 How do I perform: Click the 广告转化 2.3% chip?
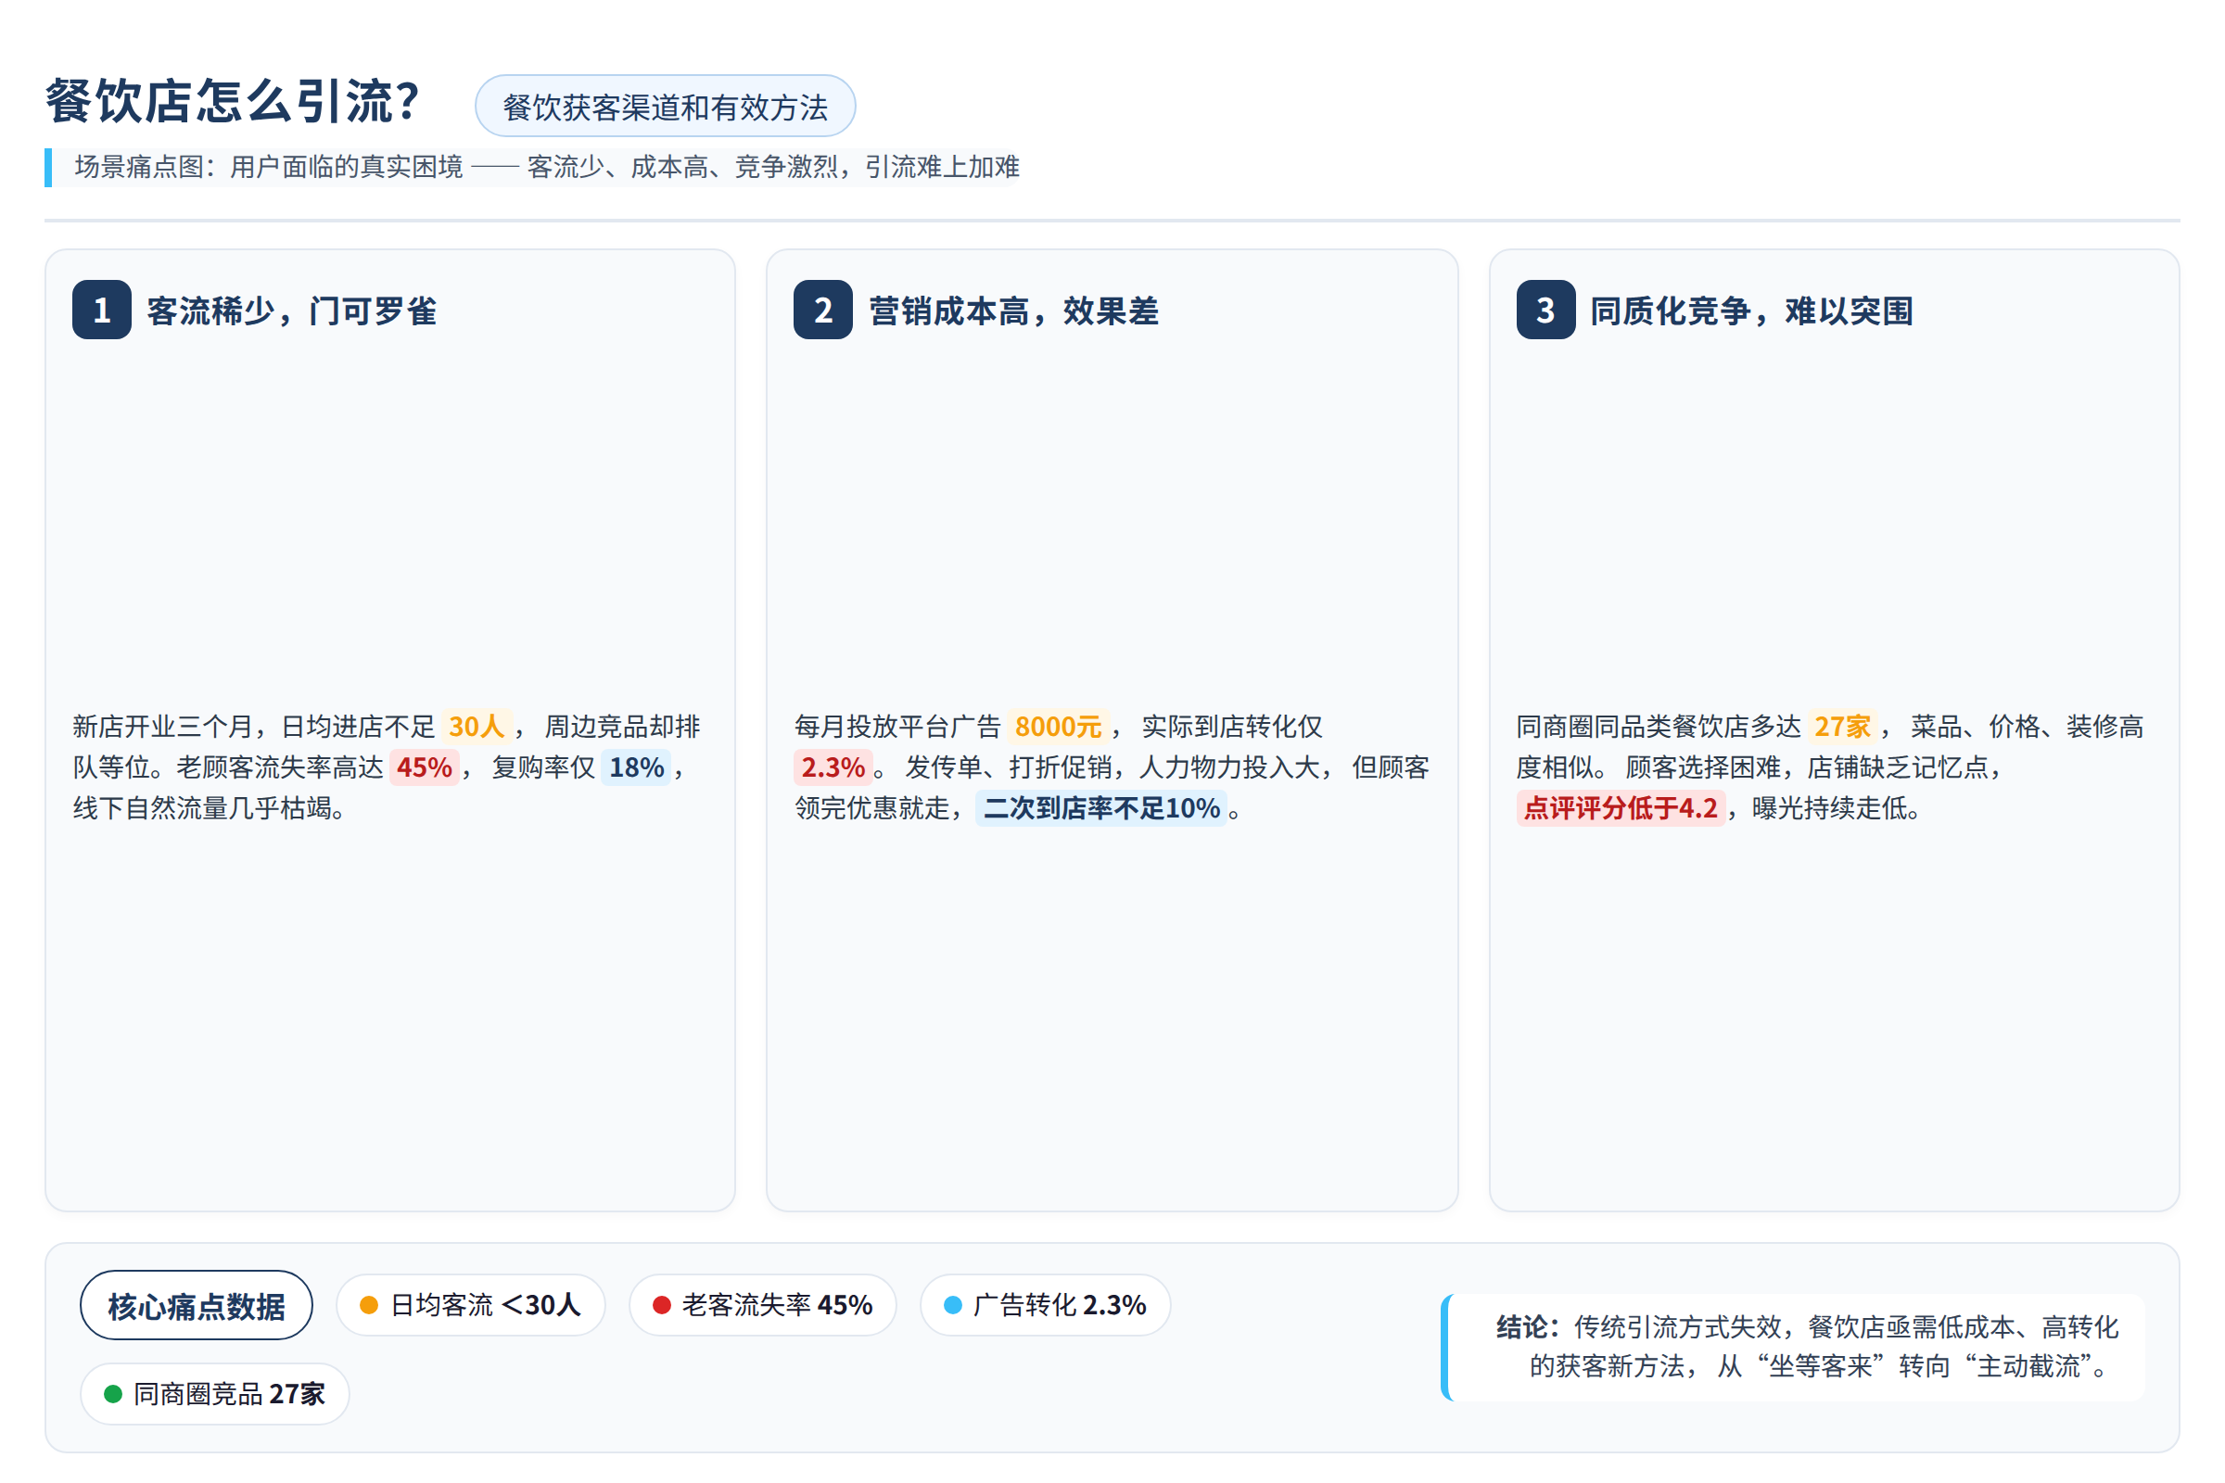pos(1046,1305)
